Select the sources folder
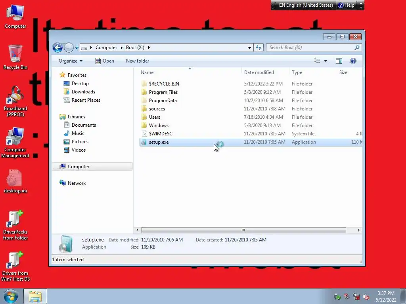406x304 pixels. coord(157,109)
